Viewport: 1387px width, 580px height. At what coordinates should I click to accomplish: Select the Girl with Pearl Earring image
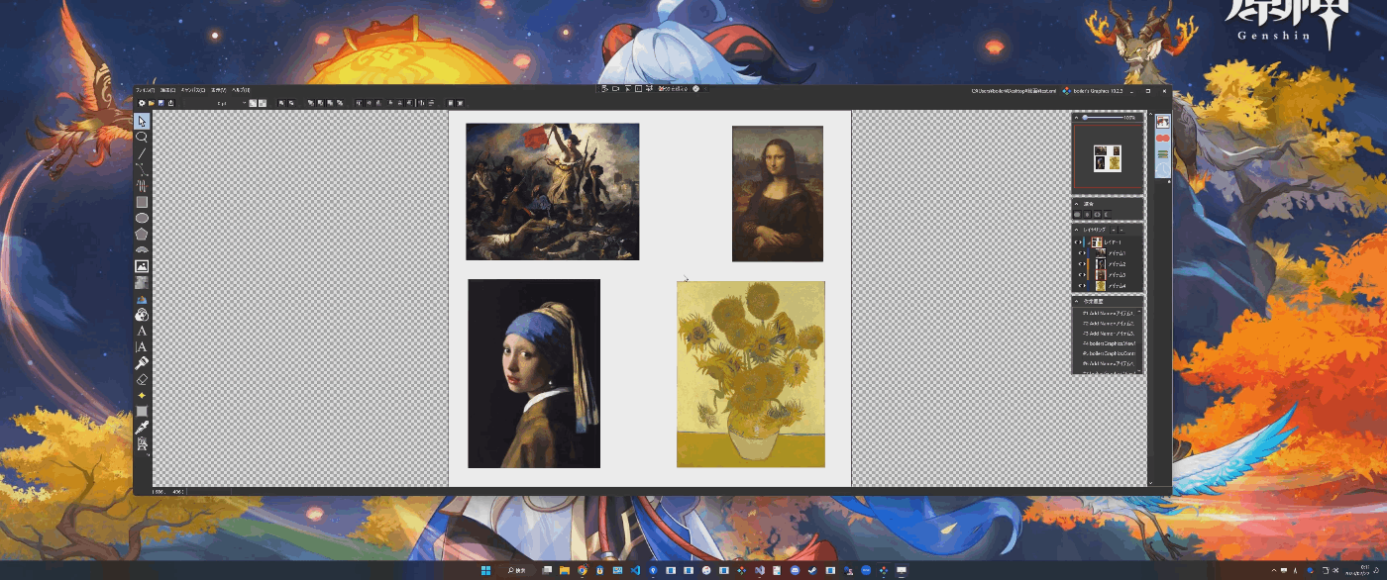tap(534, 373)
